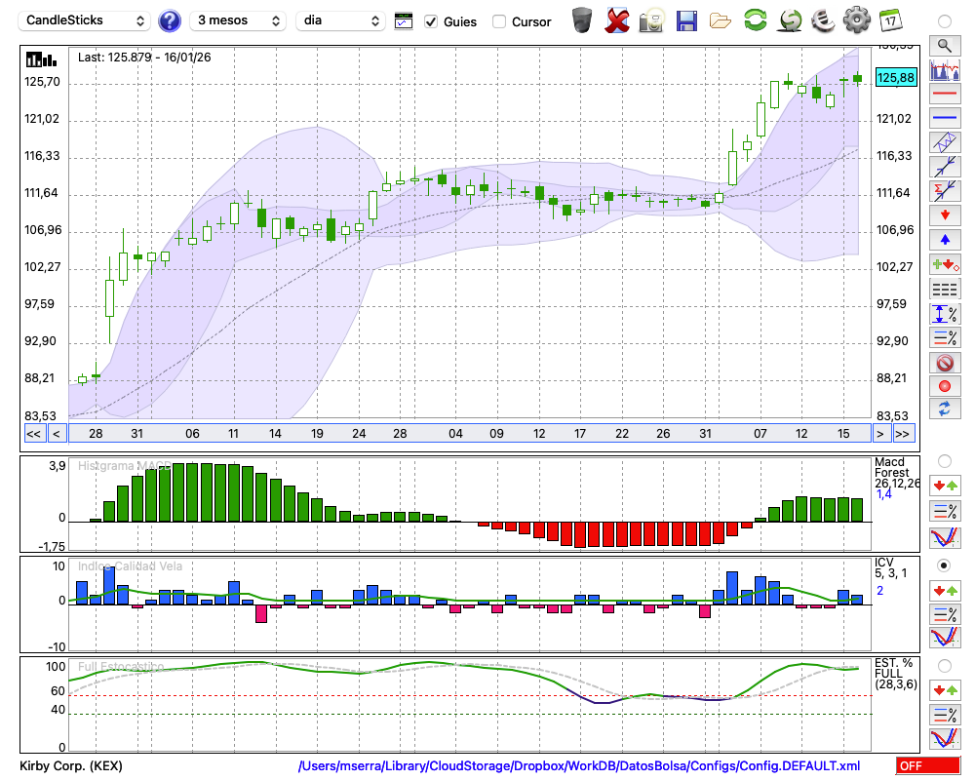Open the calendar date icon
This screenshot has width=975, height=780.
[890, 19]
